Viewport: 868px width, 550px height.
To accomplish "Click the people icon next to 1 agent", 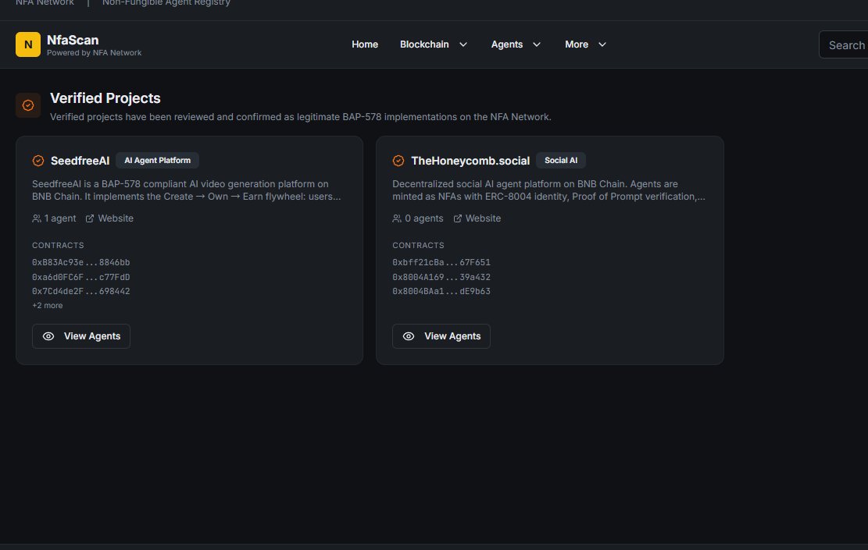I will pyautogui.click(x=37, y=218).
